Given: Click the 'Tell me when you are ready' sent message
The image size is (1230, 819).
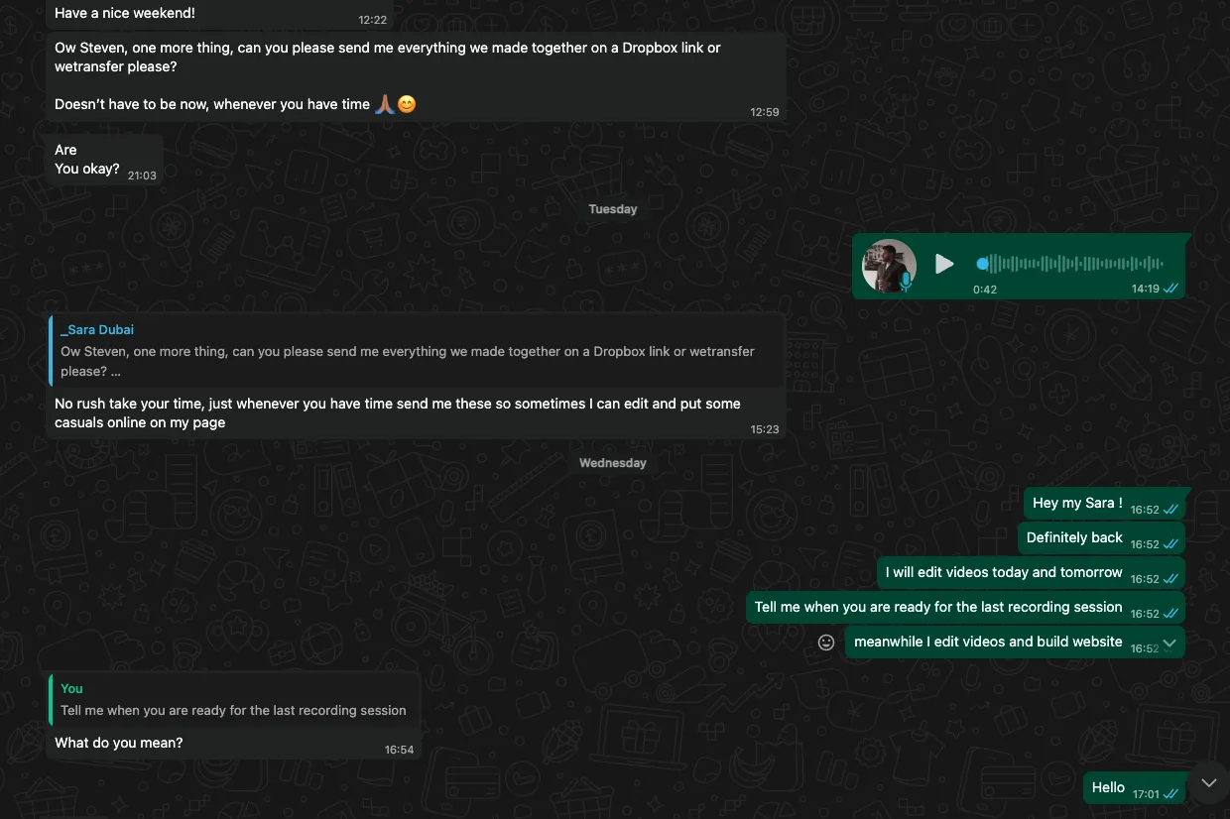Looking at the screenshot, I should 965,608.
